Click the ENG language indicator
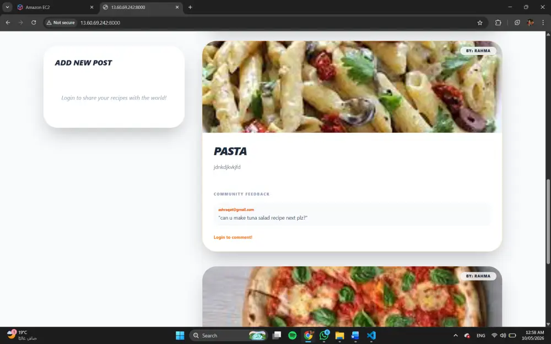Screen dimensions: 551x344 (480, 336)
